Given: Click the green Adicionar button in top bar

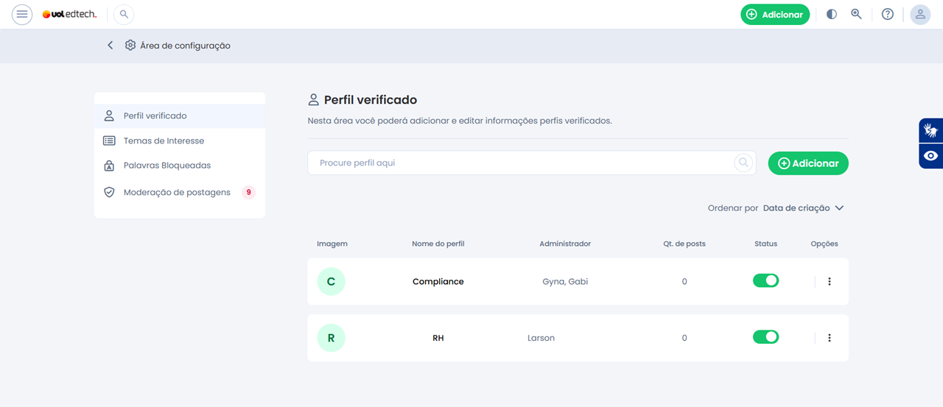Looking at the screenshot, I should coord(775,14).
